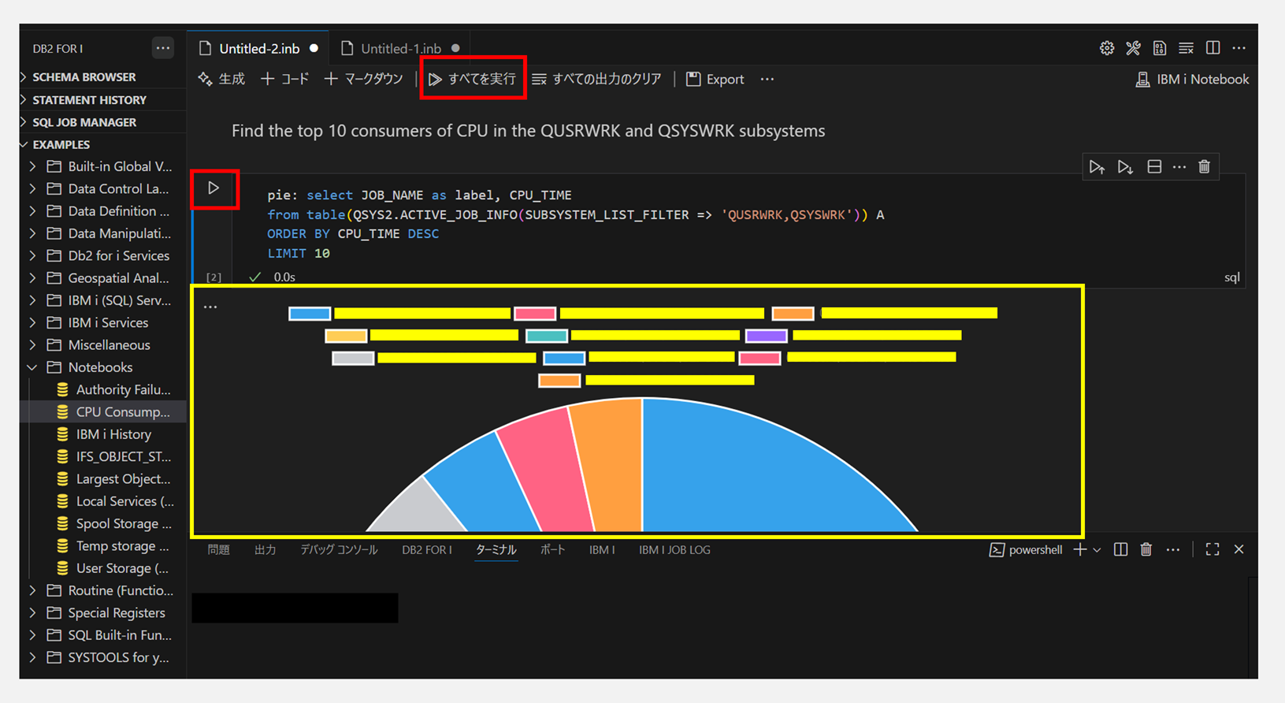Open the cell output ellipsis menu
Viewport: 1285px width, 703px height.
pos(210,307)
